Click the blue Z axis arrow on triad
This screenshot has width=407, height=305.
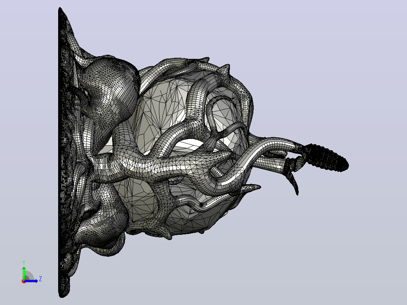click(x=31, y=281)
